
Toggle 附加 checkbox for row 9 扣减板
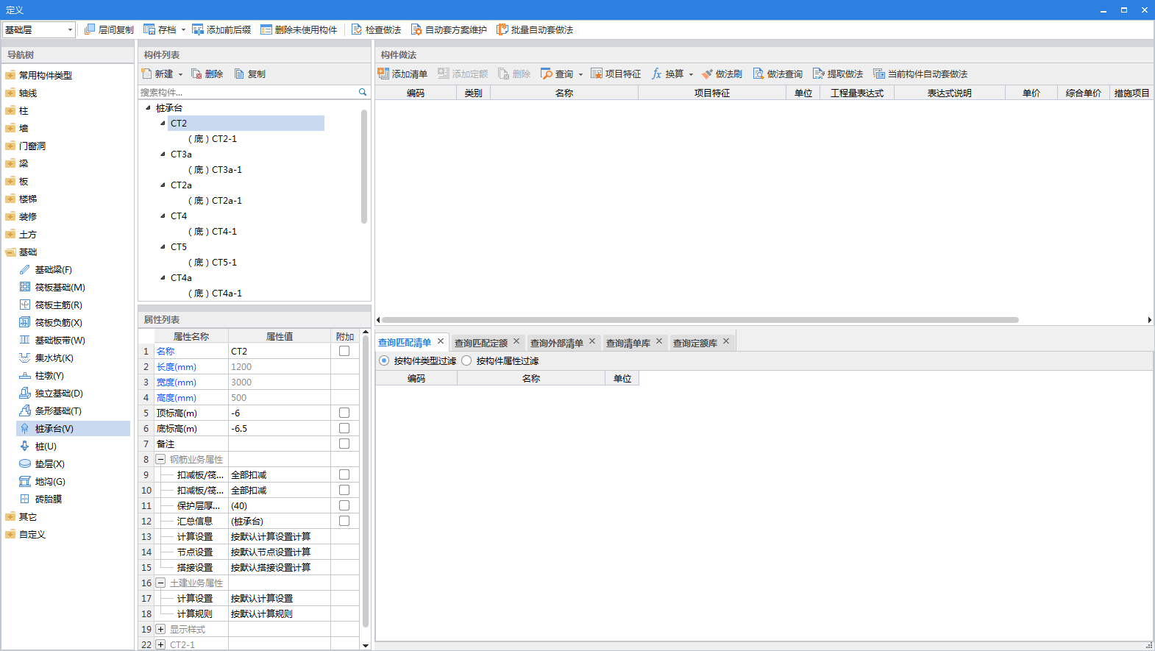(x=344, y=474)
